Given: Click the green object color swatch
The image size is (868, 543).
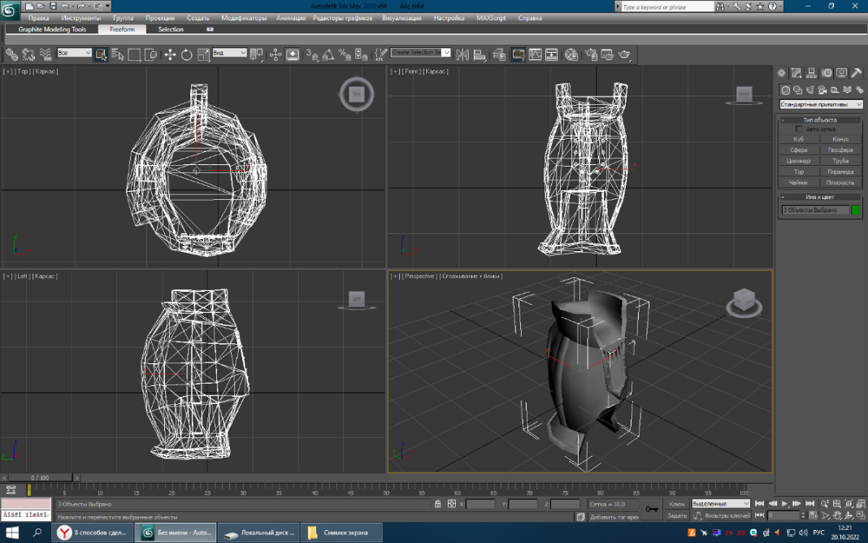Looking at the screenshot, I should pos(856,210).
